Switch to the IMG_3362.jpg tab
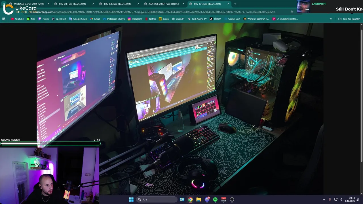This screenshot has width=363, height=204. coord(119,4)
